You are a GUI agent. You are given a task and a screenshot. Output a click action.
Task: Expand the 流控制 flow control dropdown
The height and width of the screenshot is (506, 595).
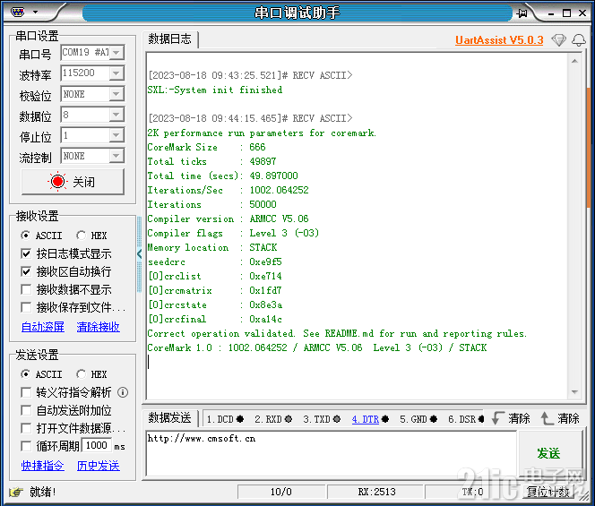(x=116, y=156)
